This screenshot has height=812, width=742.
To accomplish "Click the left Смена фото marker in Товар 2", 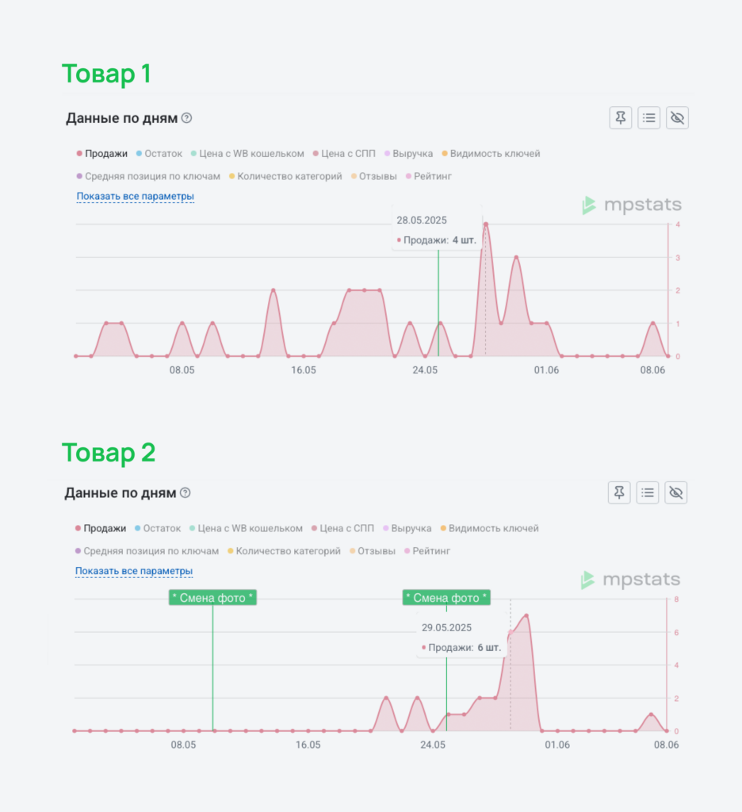I will tap(212, 598).
